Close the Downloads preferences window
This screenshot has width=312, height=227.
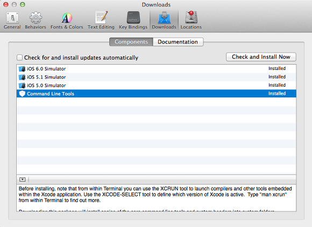click(x=6, y=5)
